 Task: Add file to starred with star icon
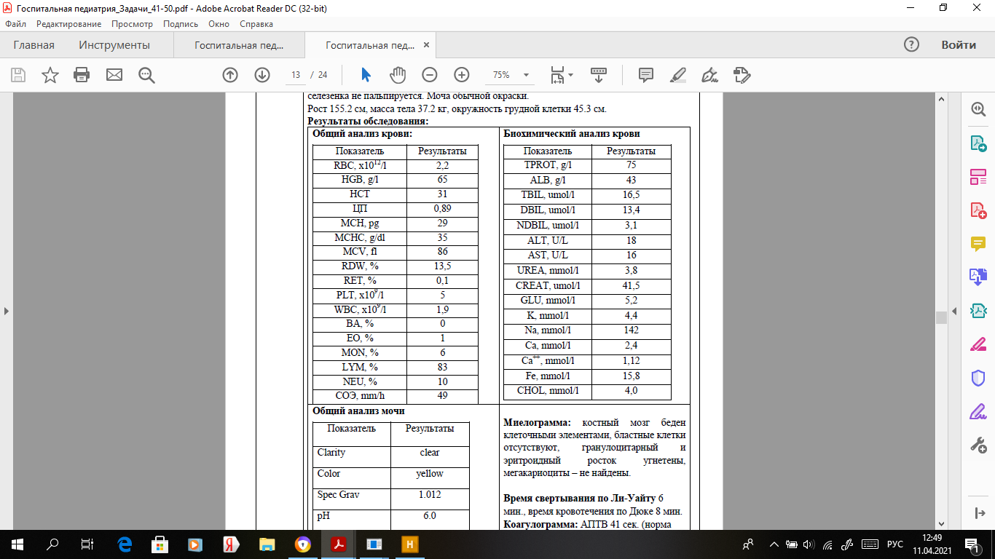tap(50, 75)
